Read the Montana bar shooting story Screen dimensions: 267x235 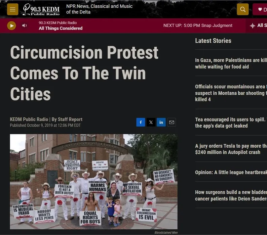click(231, 93)
